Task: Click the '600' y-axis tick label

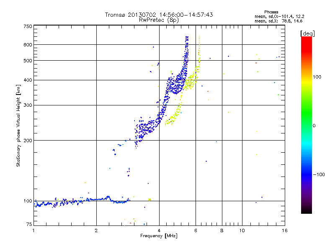Action: [x=28, y=45]
